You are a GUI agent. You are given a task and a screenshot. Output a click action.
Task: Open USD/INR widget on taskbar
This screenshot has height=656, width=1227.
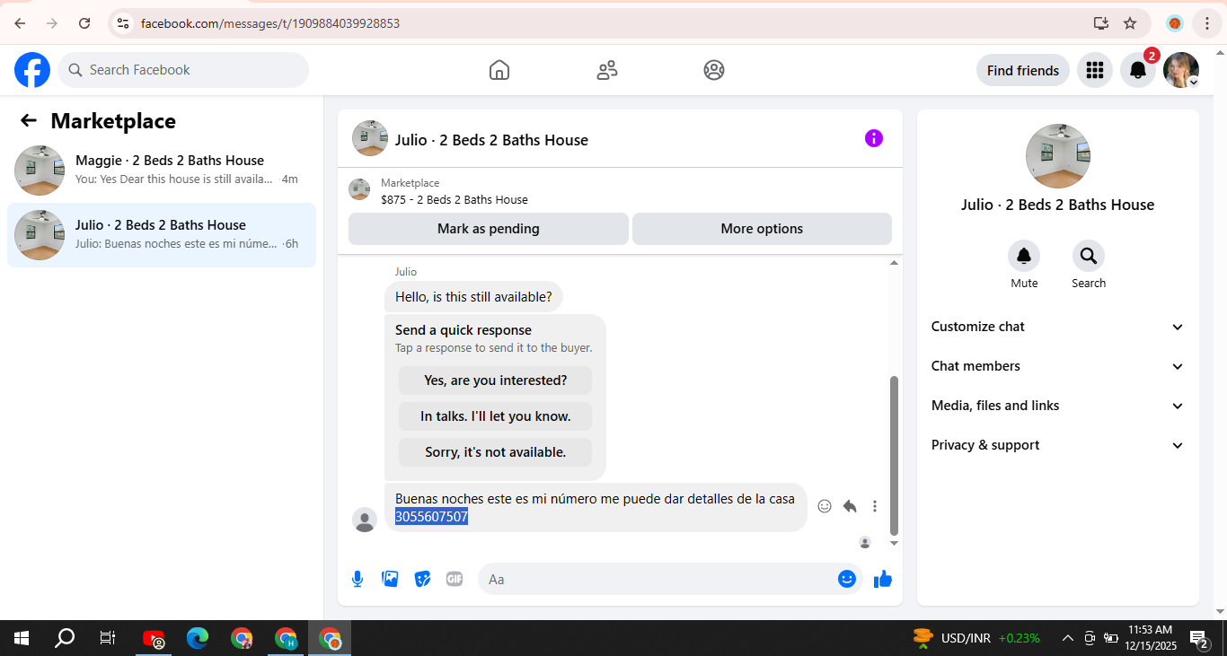click(x=976, y=638)
